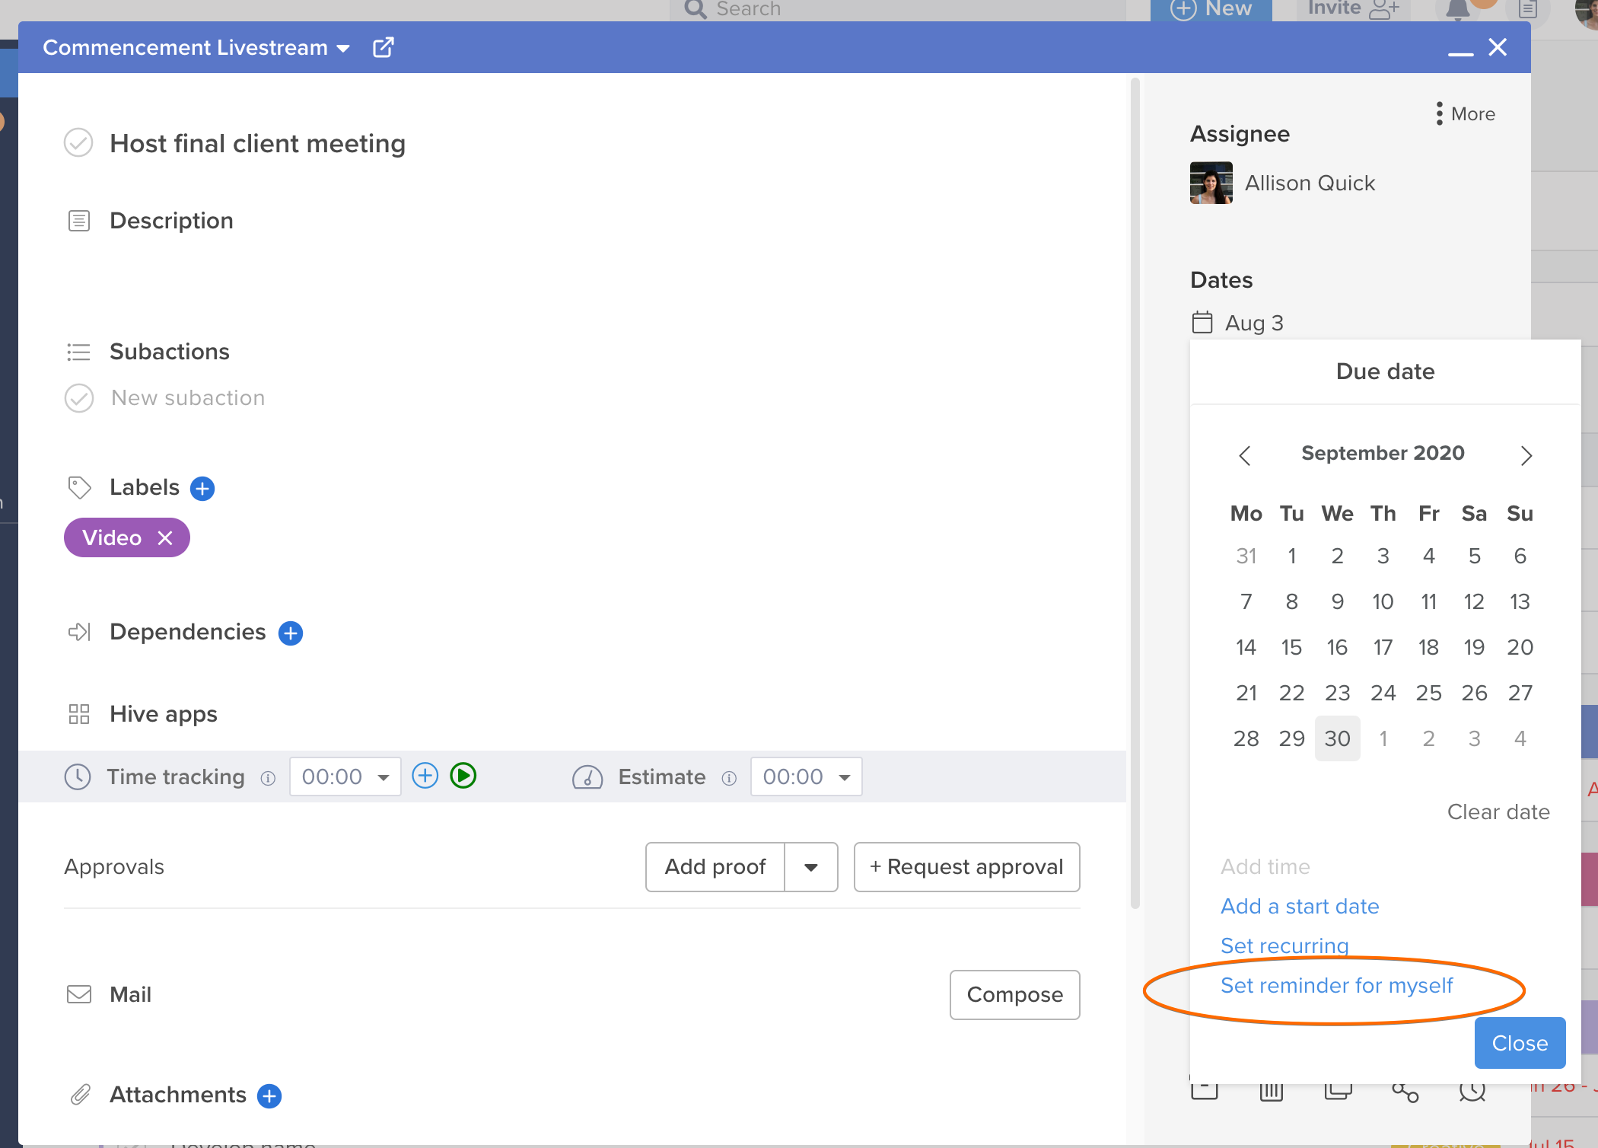Click the subactions list icon
The image size is (1598, 1148).
[x=79, y=350]
